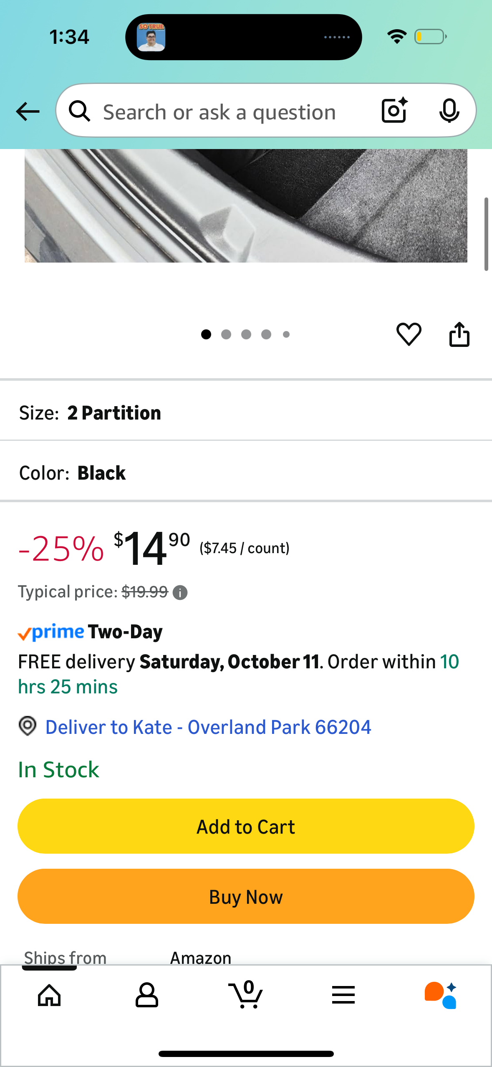Tap the share icon
The image size is (492, 1067).
click(459, 334)
